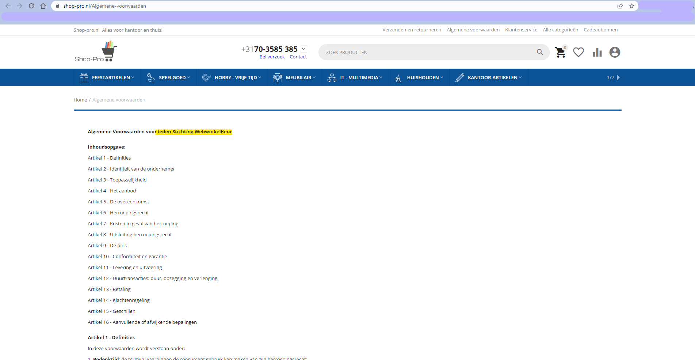Screen dimensions: 695x360
Task: Click the Shop-Pro logo
Action: click(x=96, y=52)
